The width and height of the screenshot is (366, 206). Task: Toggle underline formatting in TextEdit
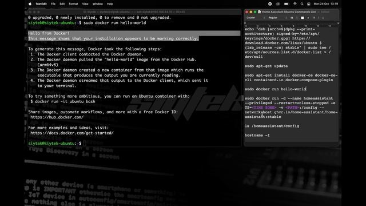323,18
